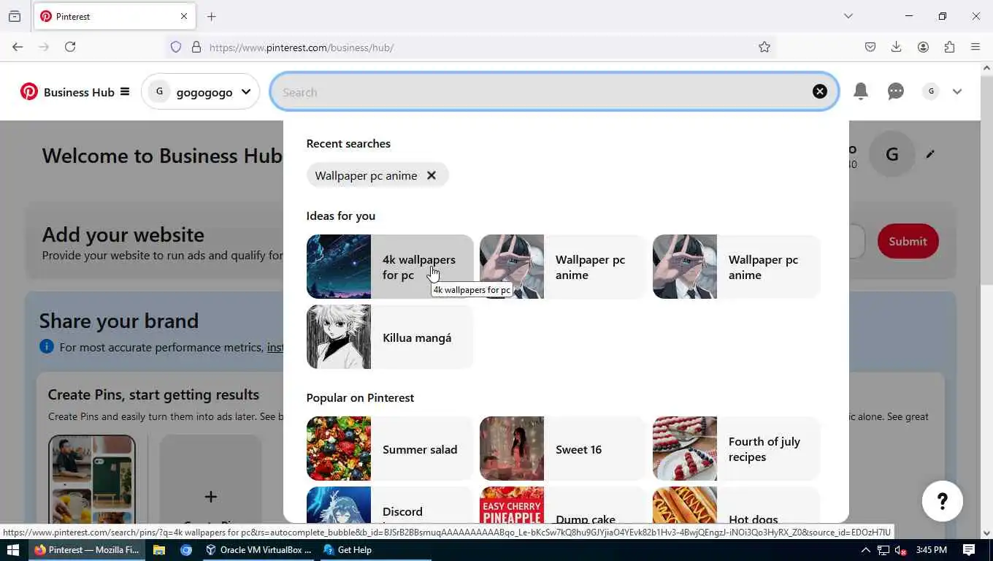Select the 'Killua mangá' idea
The width and height of the screenshot is (993, 561).
tap(390, 337)
